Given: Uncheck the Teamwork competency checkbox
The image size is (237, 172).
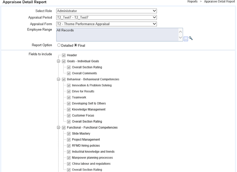Looking at the screenshot, I should (x=69, y=97).
